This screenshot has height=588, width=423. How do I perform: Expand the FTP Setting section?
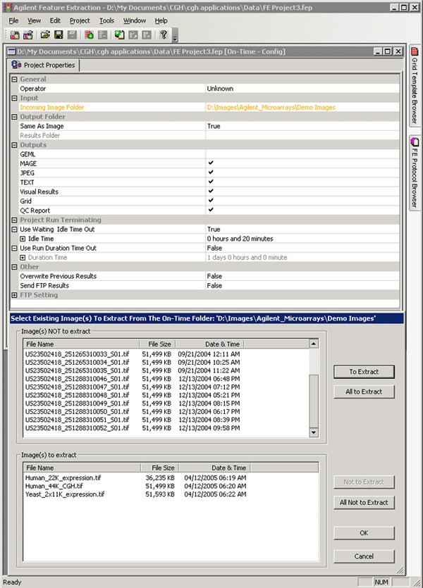click(x=15, y=295)
